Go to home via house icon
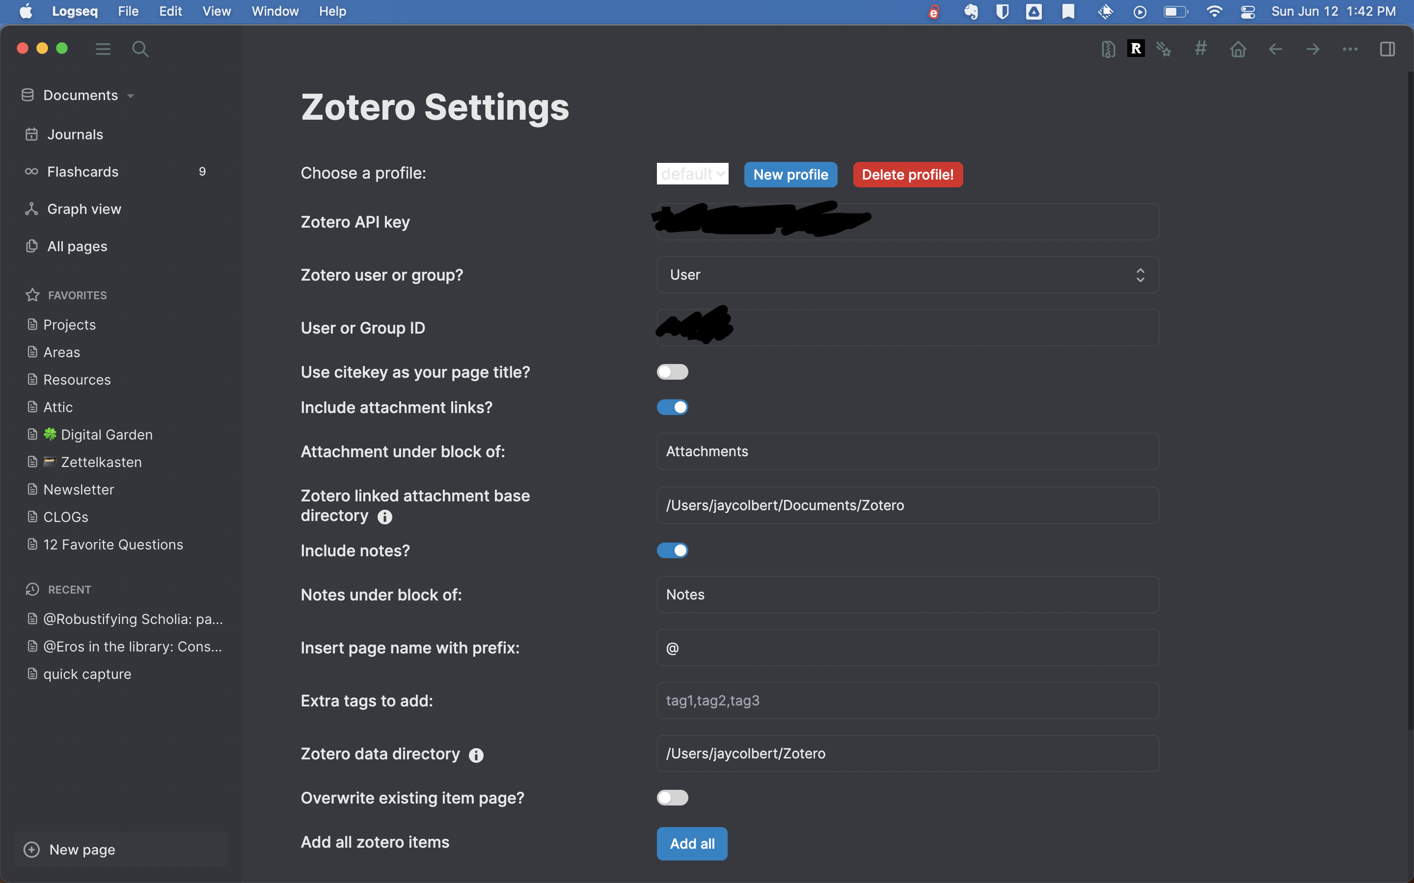 coord(1238,49)
